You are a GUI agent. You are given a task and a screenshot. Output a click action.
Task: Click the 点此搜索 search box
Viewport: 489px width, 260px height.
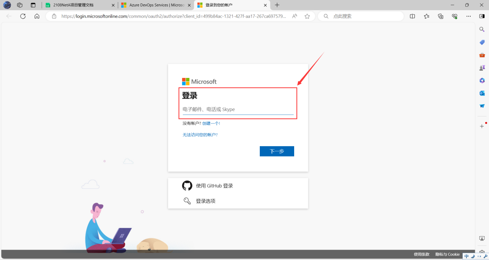pos(361,16)
